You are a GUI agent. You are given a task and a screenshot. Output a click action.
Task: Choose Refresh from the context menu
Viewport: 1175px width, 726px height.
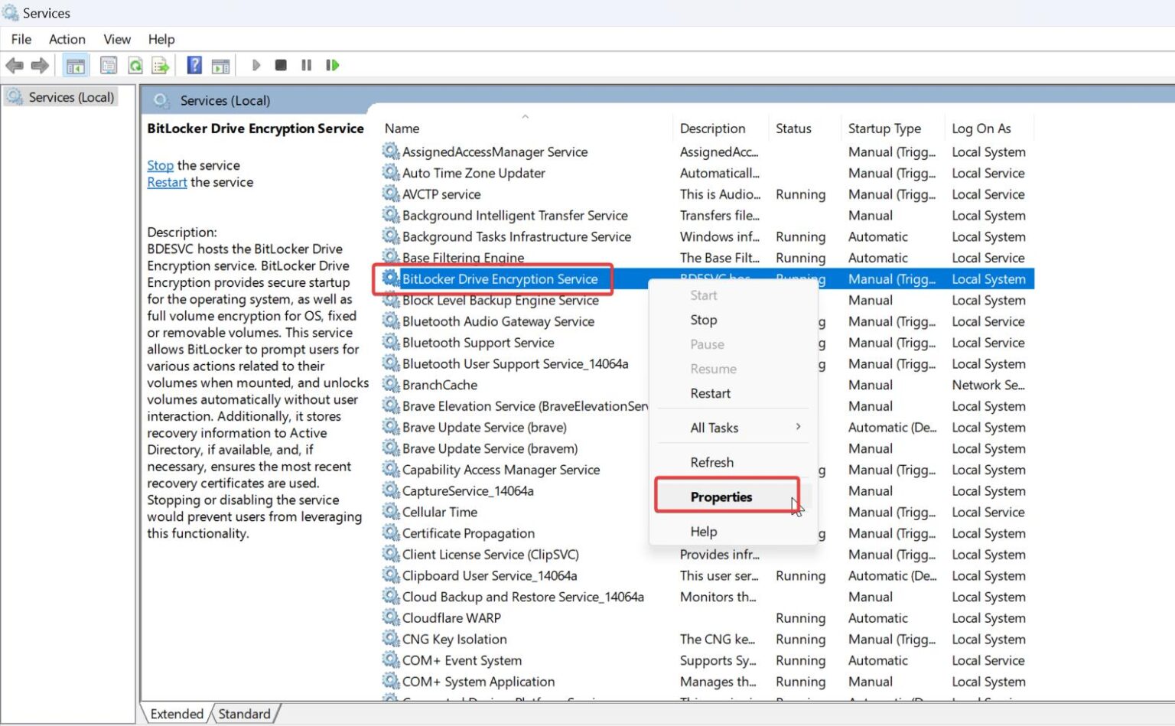(x=711, y=462)
